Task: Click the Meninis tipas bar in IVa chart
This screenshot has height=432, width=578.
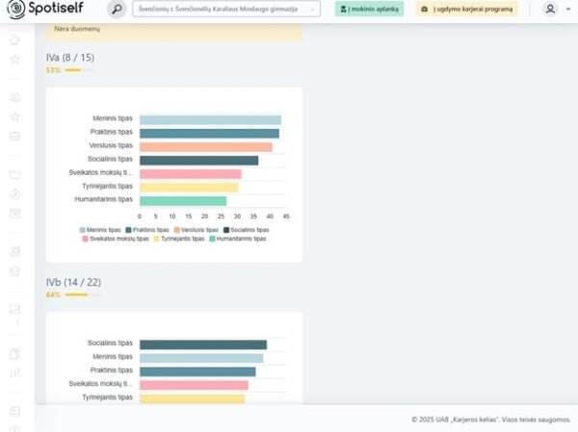Action: tap(210, 119)
